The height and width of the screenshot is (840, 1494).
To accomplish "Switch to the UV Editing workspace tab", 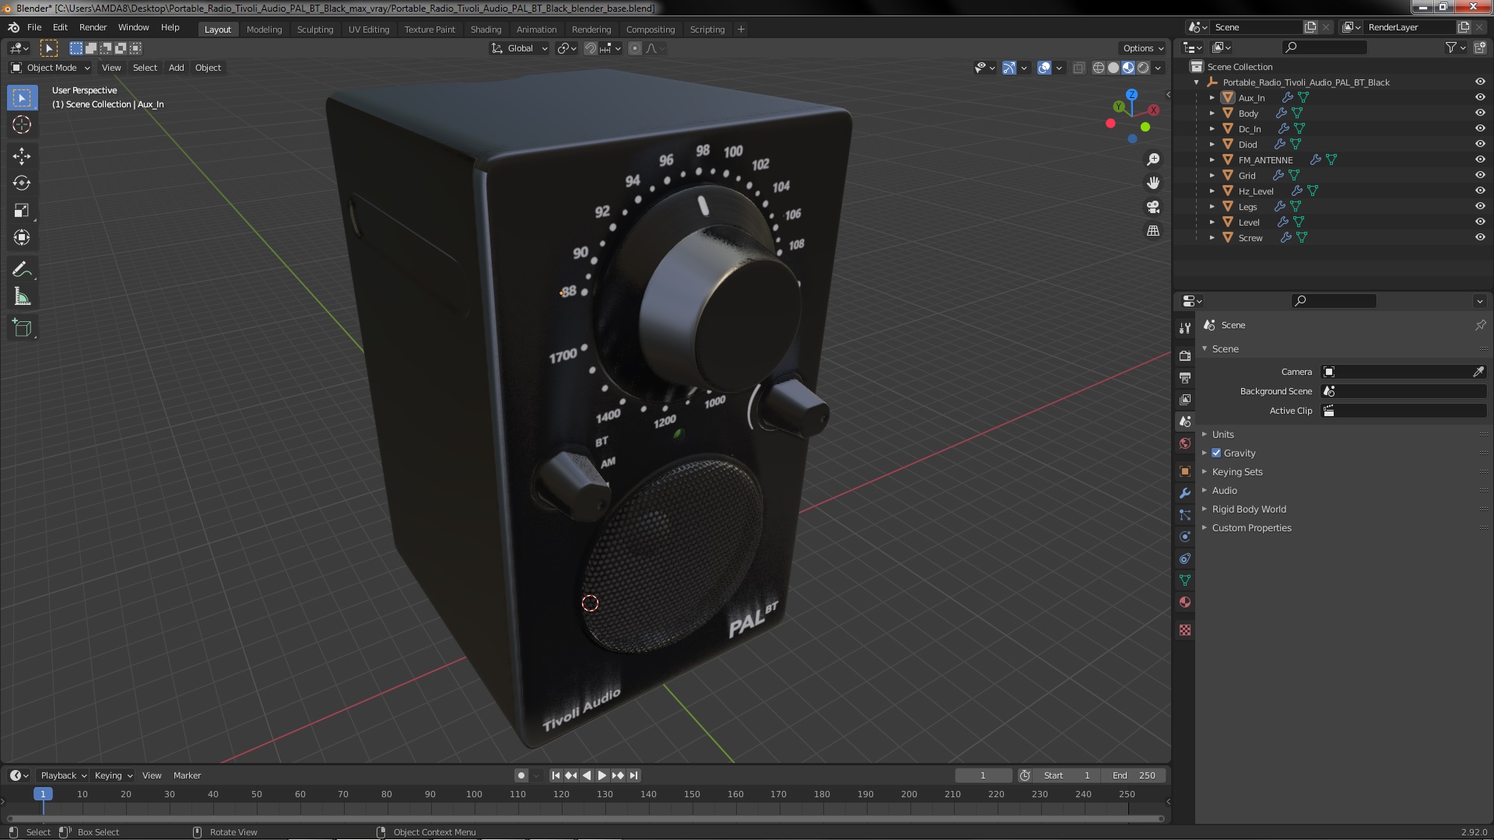I will [369, 30].
